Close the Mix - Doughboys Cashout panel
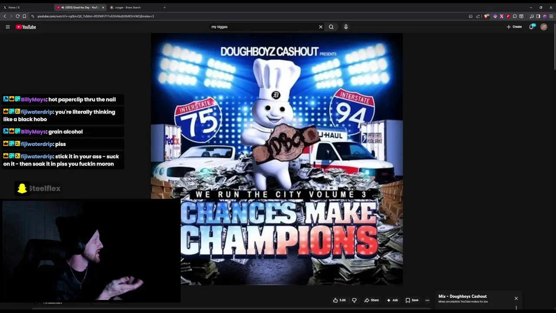This screenshot has width=556, height=313. (516, 298)
